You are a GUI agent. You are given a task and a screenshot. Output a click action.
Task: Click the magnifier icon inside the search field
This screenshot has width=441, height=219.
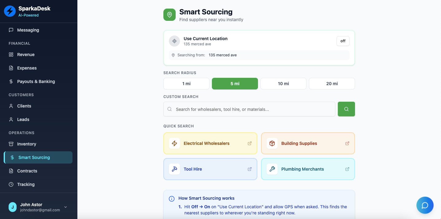click(170, 109)
